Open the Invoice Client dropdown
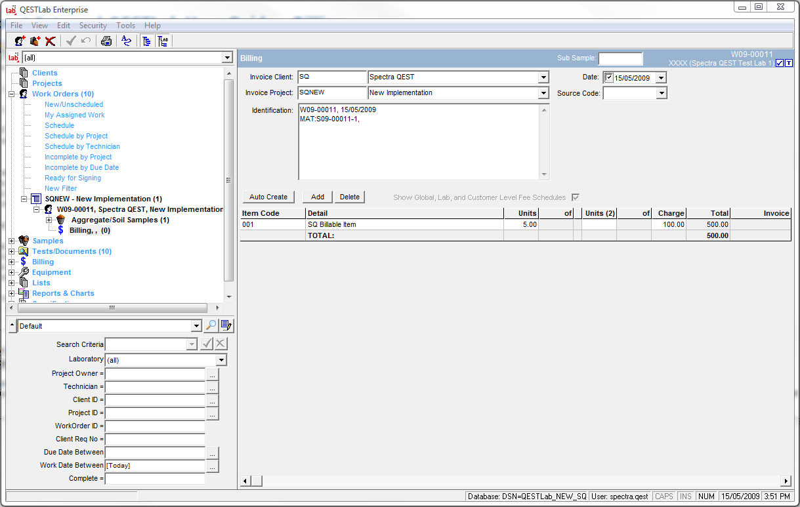The image size is (800, 507). tap(543, 77)
